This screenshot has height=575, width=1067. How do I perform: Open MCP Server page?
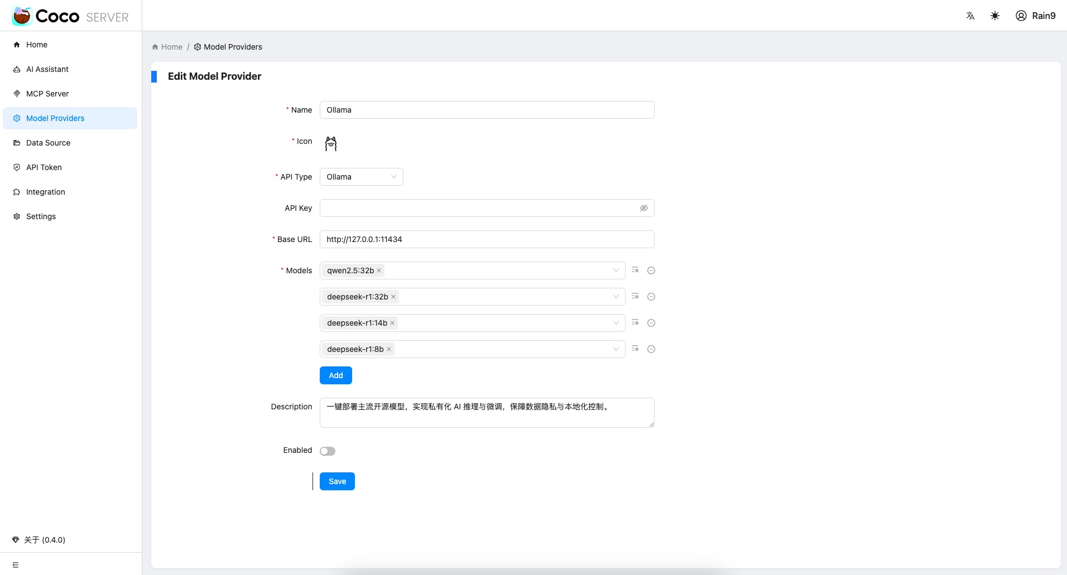tap(70, 94)
